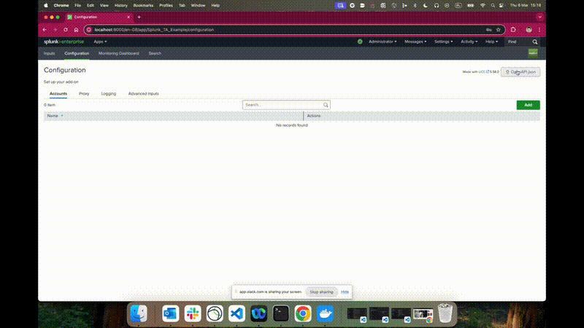Screen dimensions: 584x328
Task: Click the search icon in Accounts search box
Action: point(326,105)
